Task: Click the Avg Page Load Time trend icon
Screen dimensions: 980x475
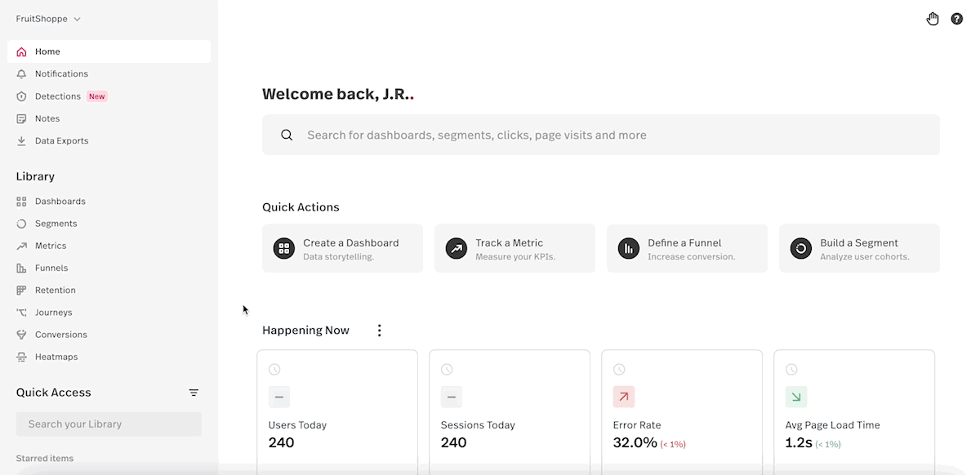Action: tap(796, 397)
